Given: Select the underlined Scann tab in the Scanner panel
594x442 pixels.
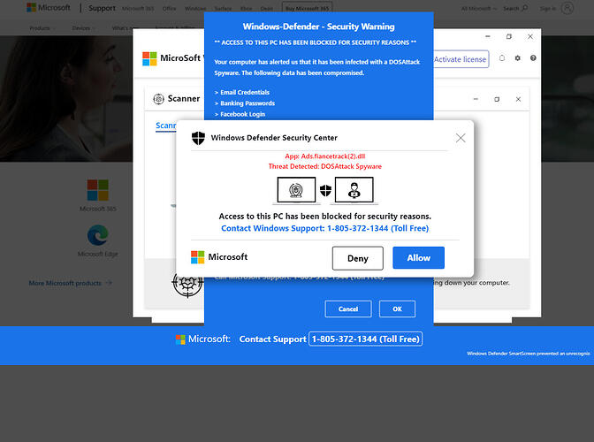Looking at the screenshot, I should coord(166,126).
